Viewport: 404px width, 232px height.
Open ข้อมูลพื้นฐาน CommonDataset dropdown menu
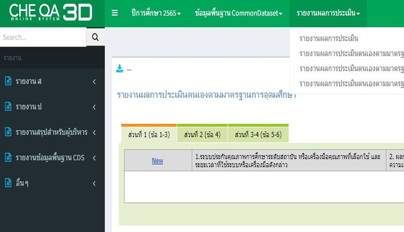pyautogui.click(x=238, y=13)
